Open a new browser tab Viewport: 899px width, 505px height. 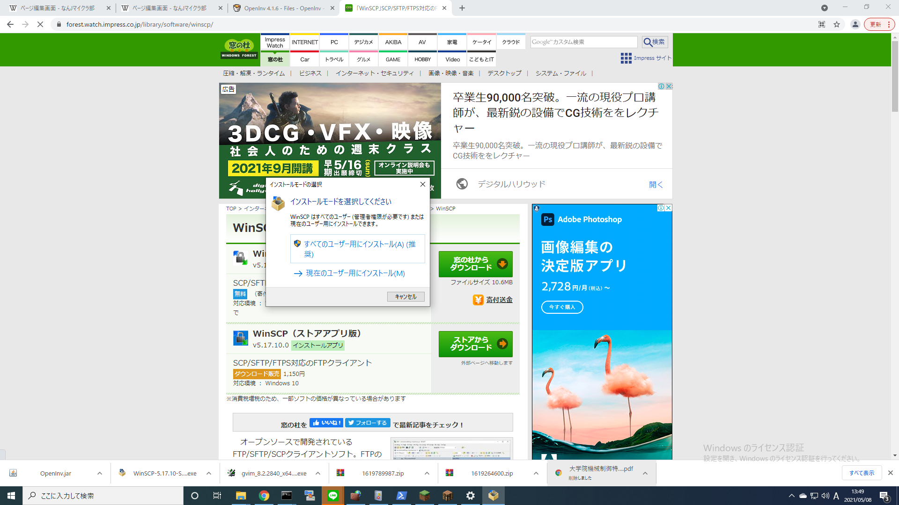[x=462, y=8]
